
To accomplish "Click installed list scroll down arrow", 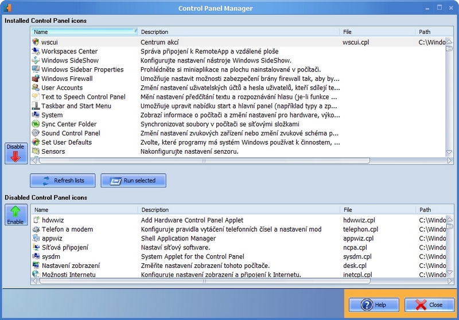I will (449, 152).
